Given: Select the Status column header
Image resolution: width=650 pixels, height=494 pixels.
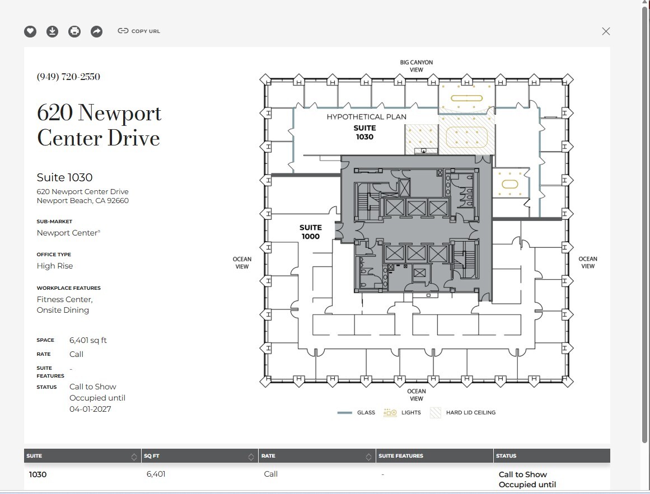Looking at the screenshot, I should click(x=552, y=456).
